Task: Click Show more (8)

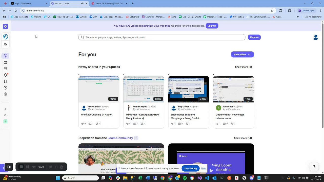Action: tap(243, 67)
